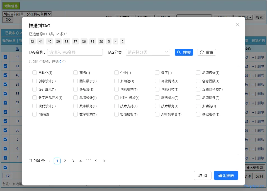Click the 复制 button in background page
Viewport: 267px width, 191px height.
259,176
